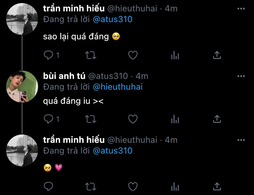View analytics of the first tweet
The image size is (254, 195).
175,55
